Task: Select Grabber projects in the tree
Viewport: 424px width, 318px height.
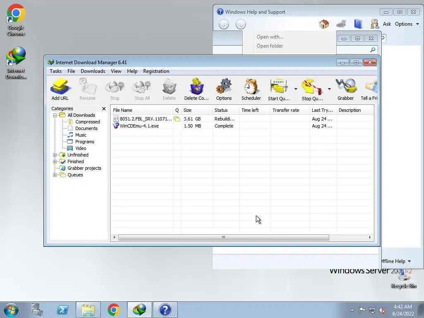Action: coord(84,168)
